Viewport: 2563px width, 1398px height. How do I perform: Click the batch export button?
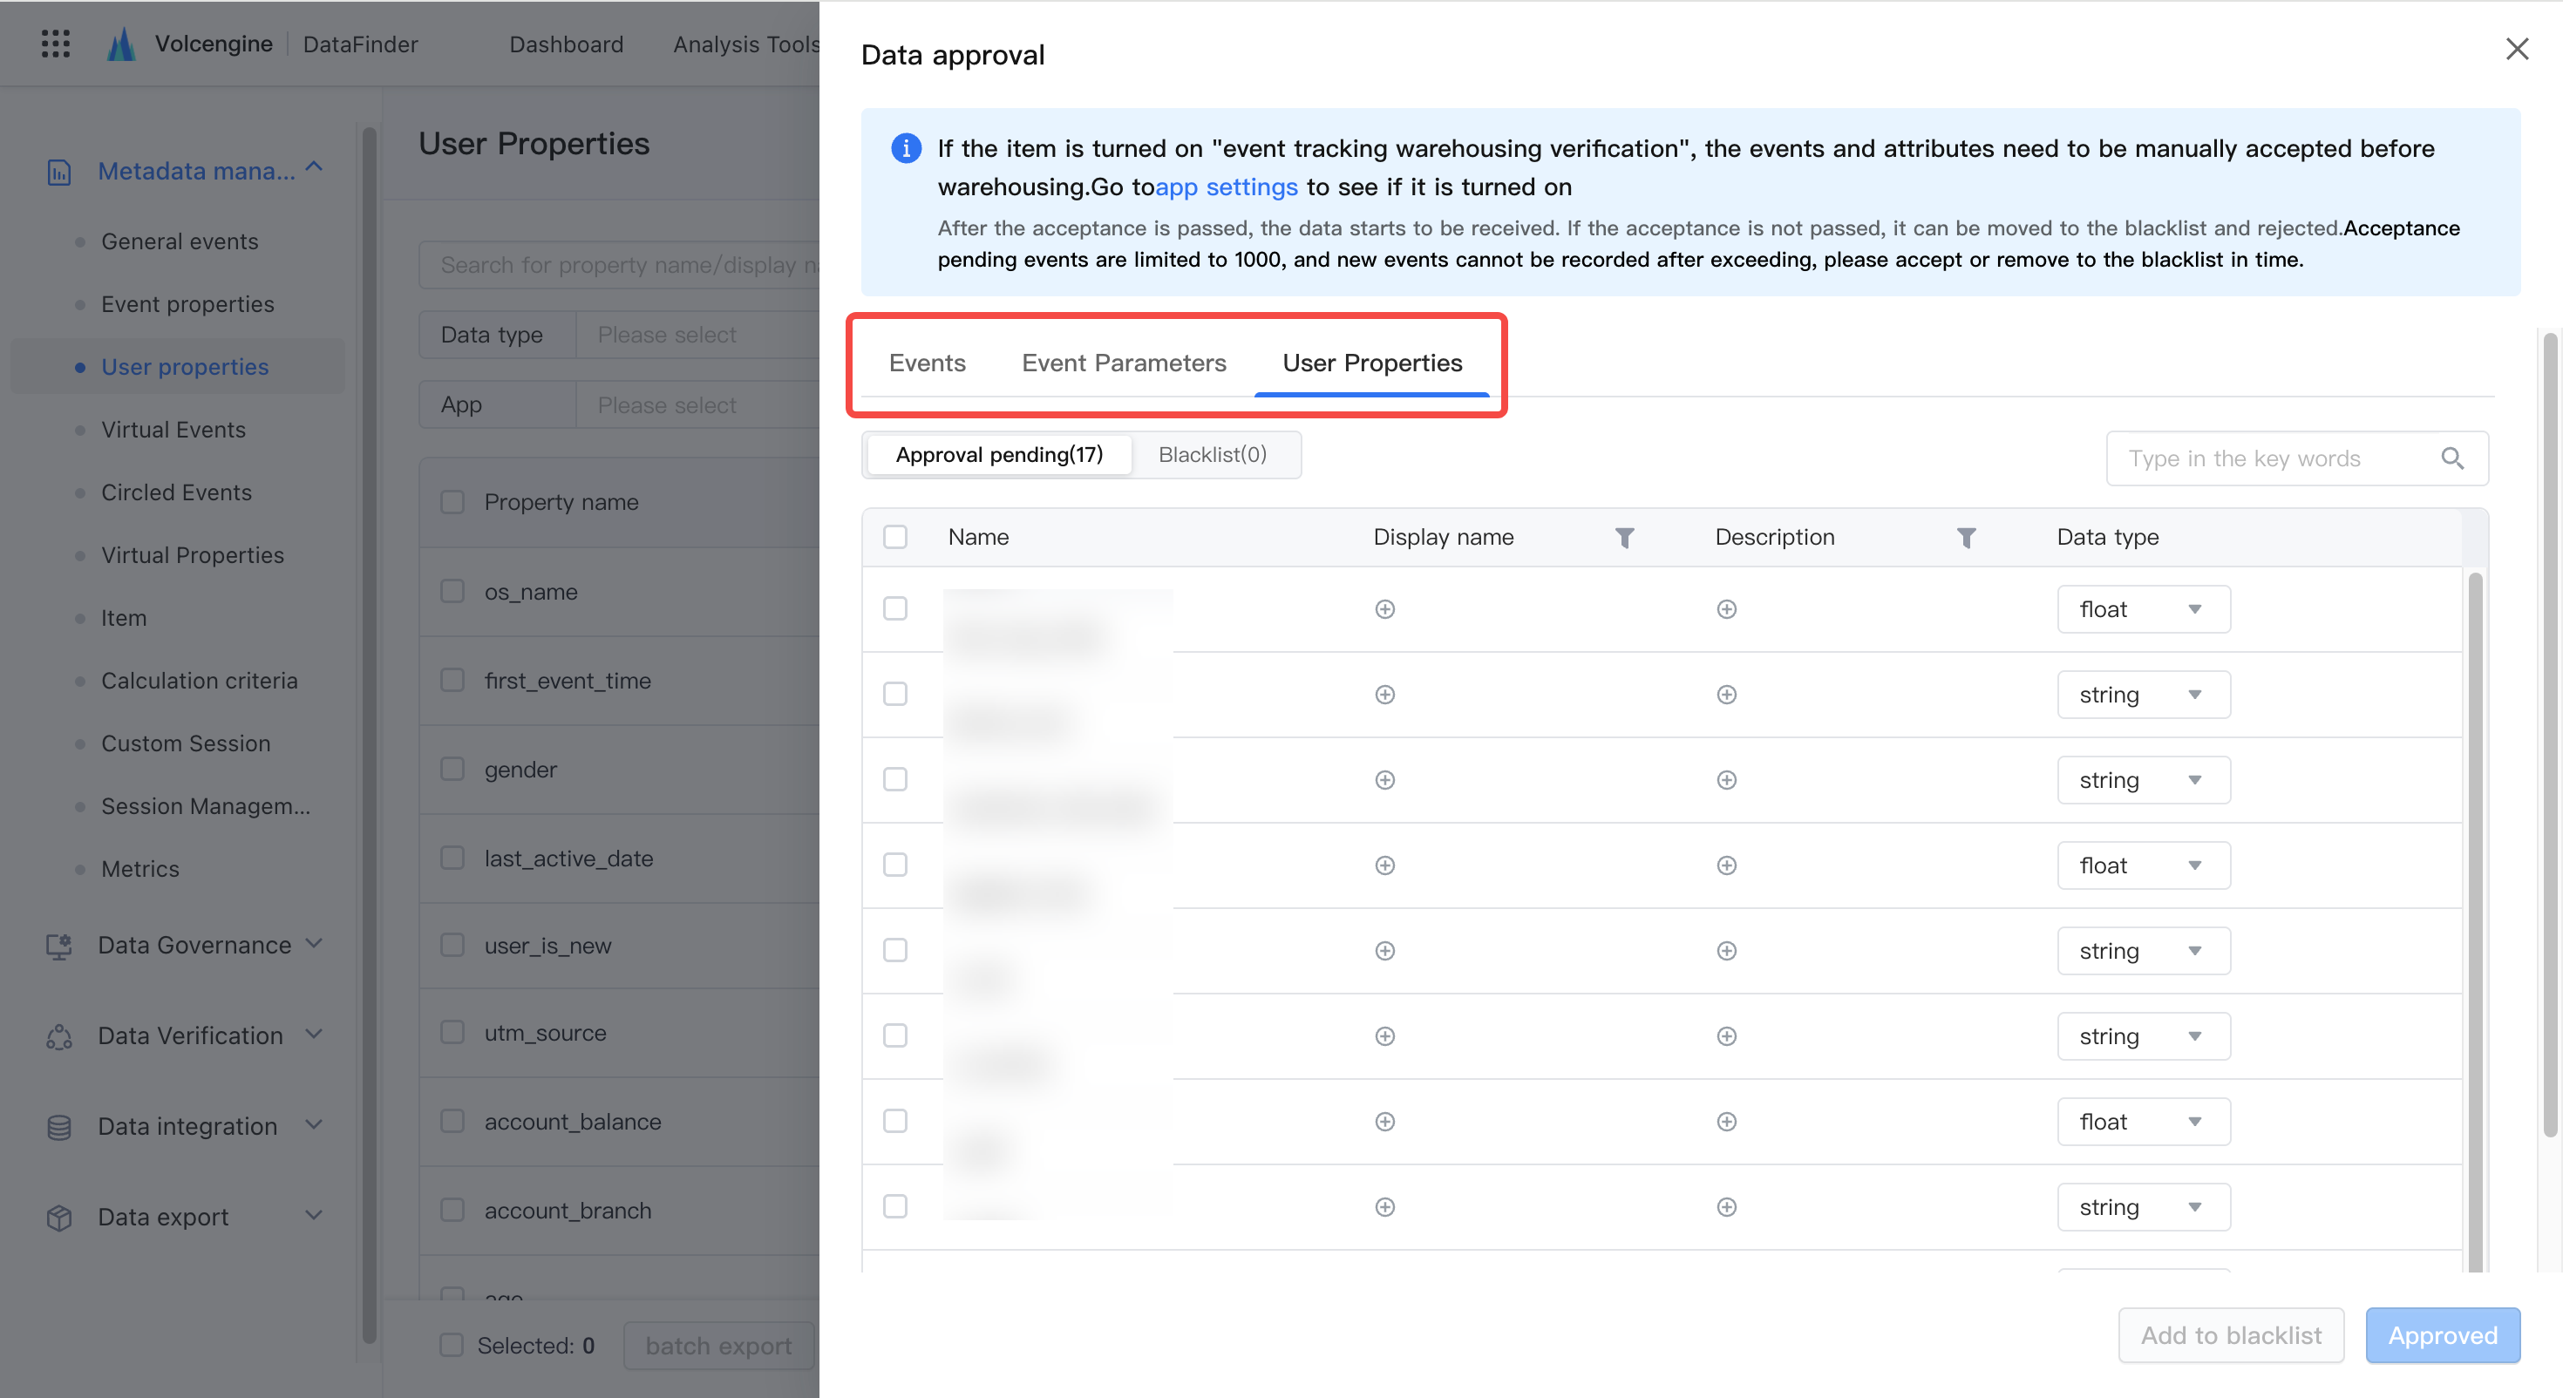tap(718, 1345)
